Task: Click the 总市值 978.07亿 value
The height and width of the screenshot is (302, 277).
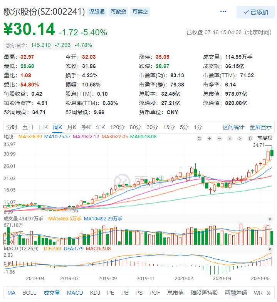Action: pos(236,94)
